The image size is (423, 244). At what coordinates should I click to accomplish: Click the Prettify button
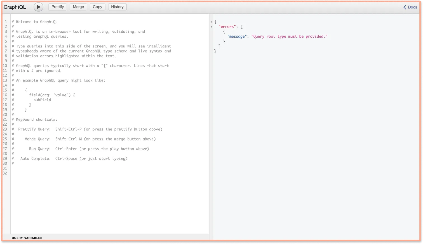(x=58, y=7)
